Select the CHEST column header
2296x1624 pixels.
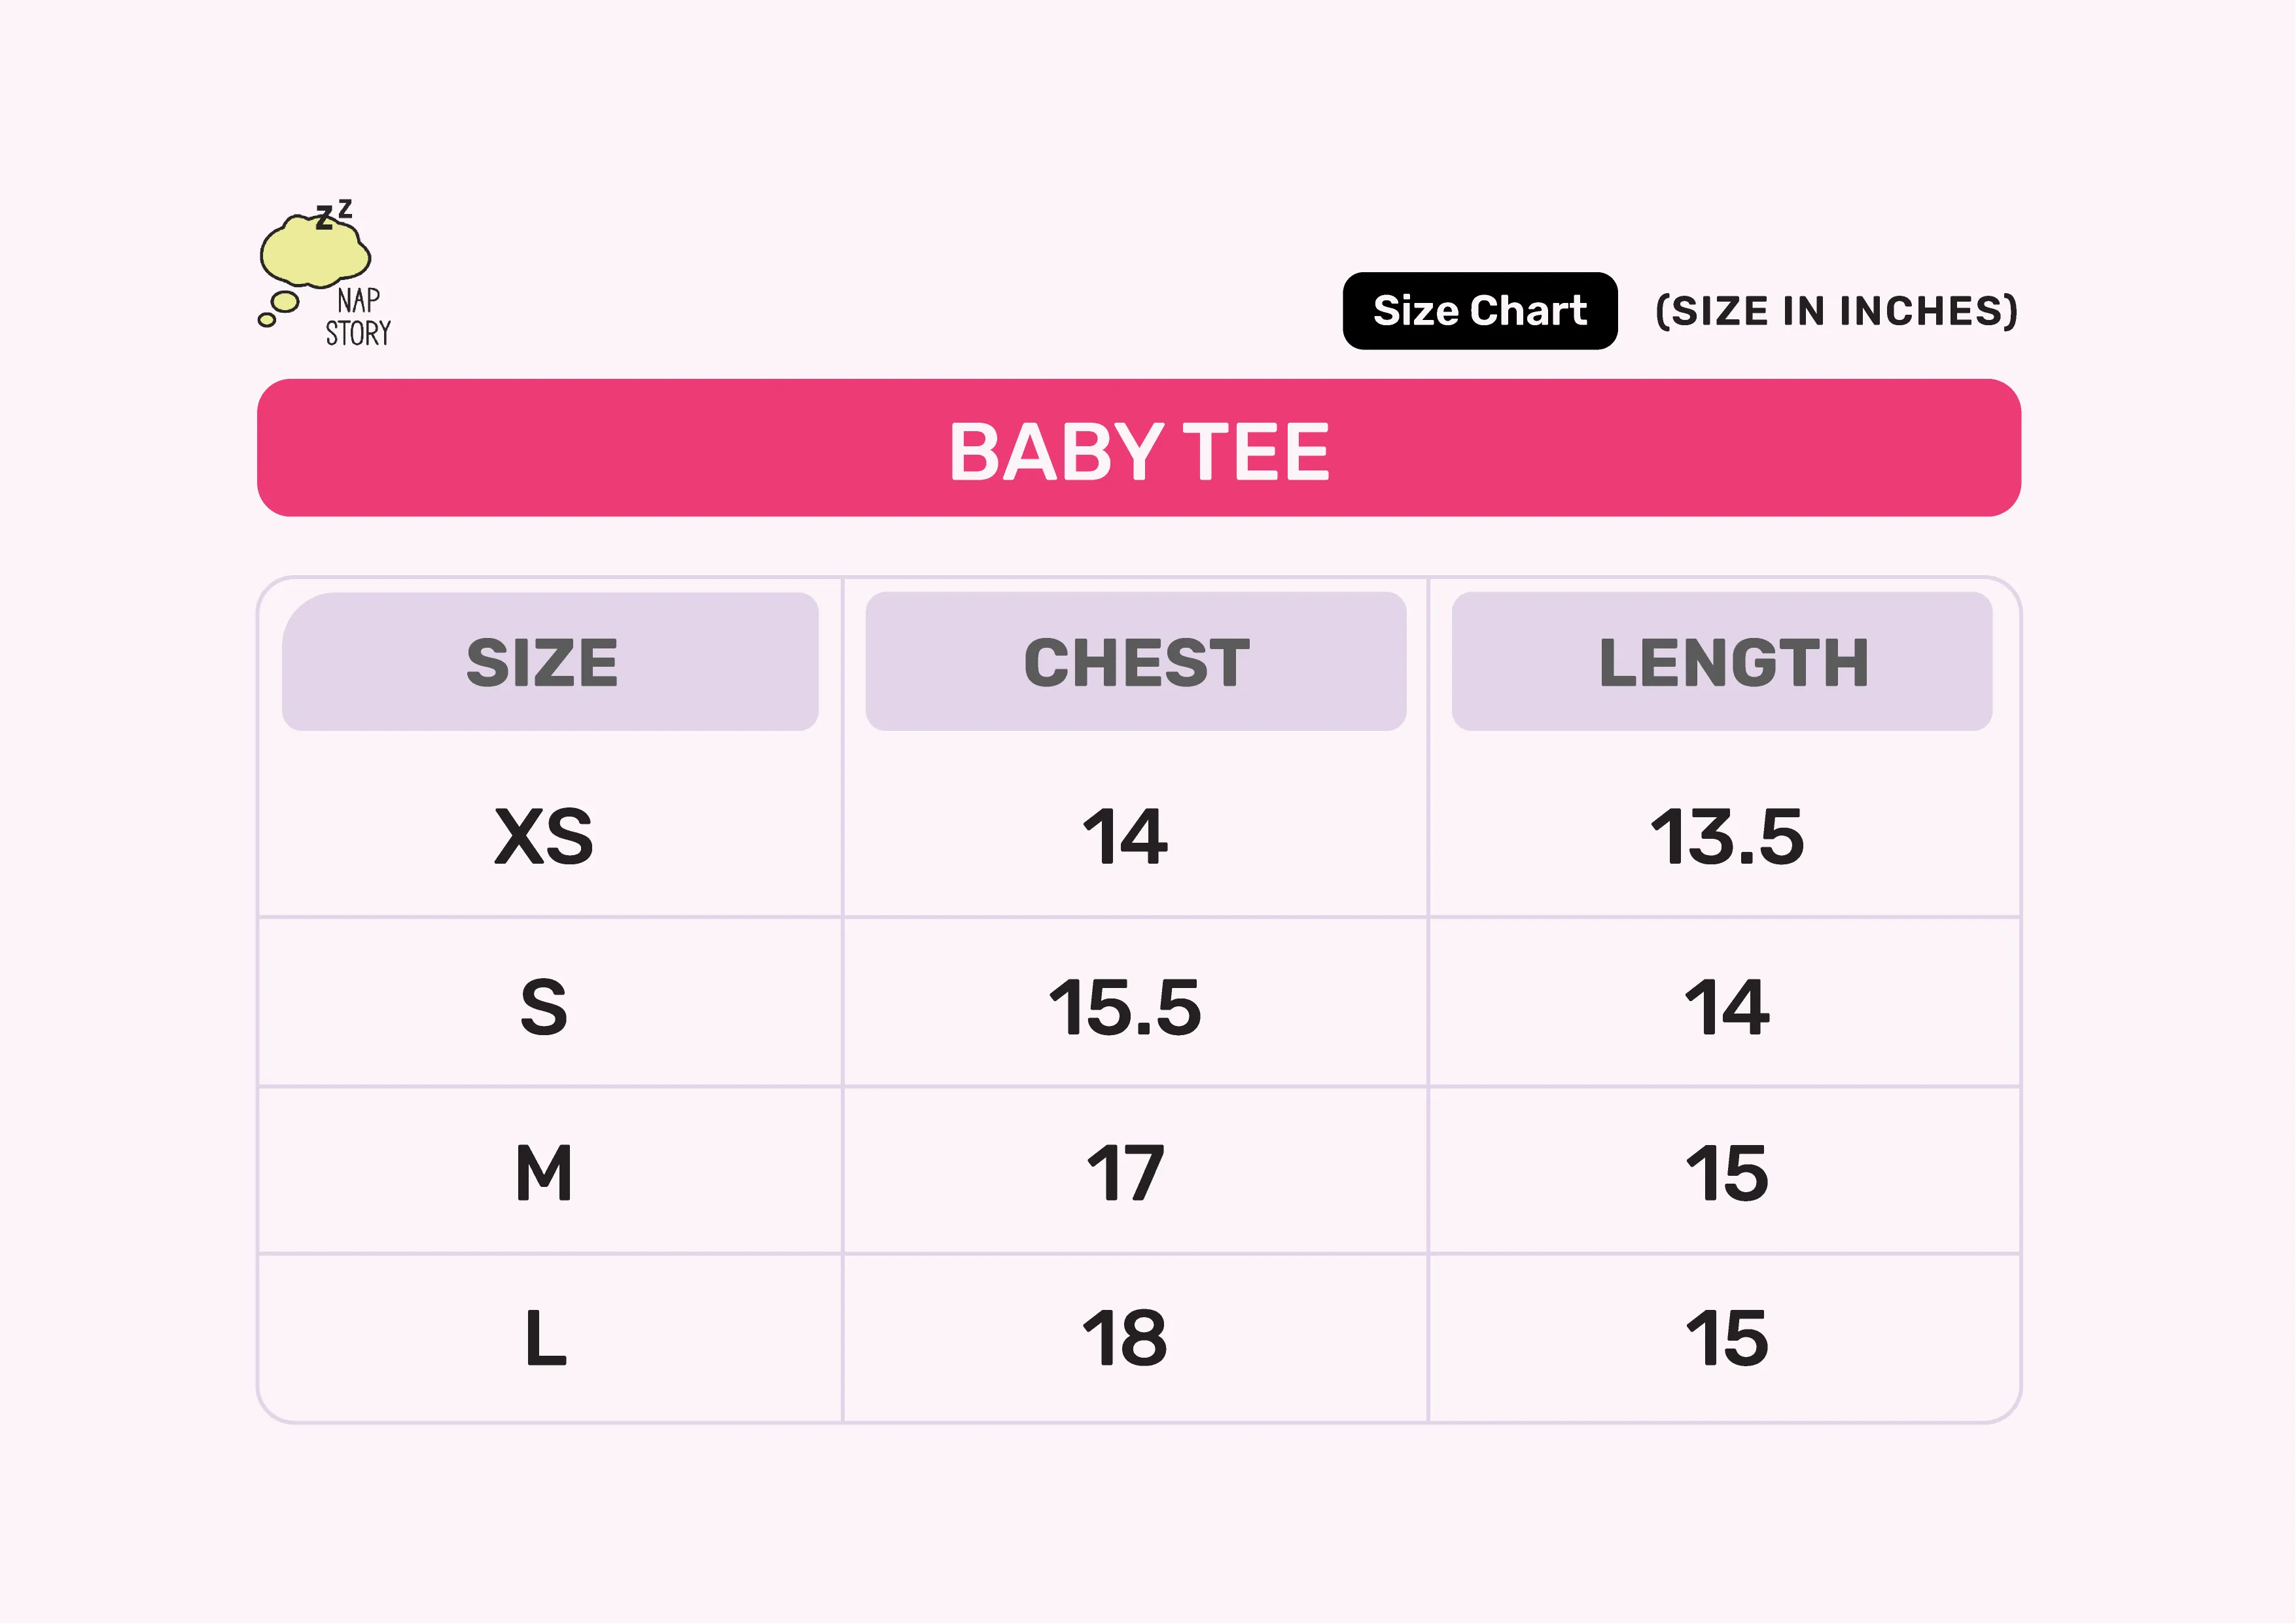click(x=1136, y=662)
